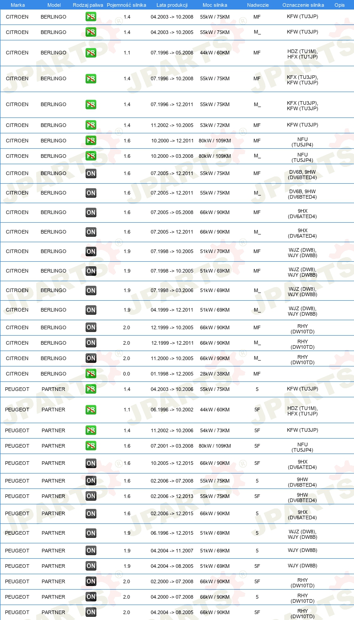This screenshot has width=354, height=620.
Task: Click the ON icon for Berlingo 11.2000 -> 10.2005
Action: pyautogui.click(x=91, y=358)
